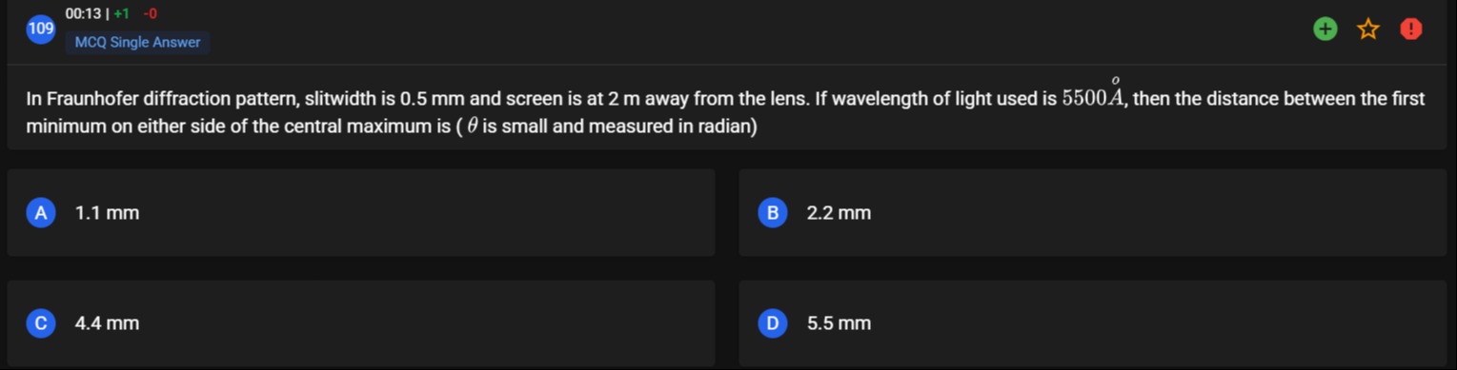Select option B circle badge
Image resolution: width=1457 pixels, height=370 pixels.
773,213
